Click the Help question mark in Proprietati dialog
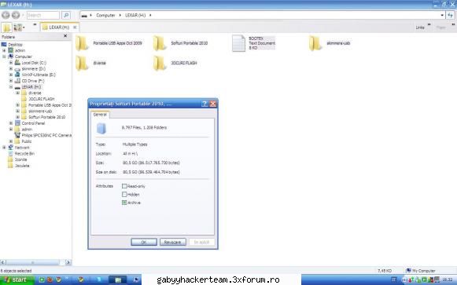This screenshot has height=285, width=457. coord(205,104)
